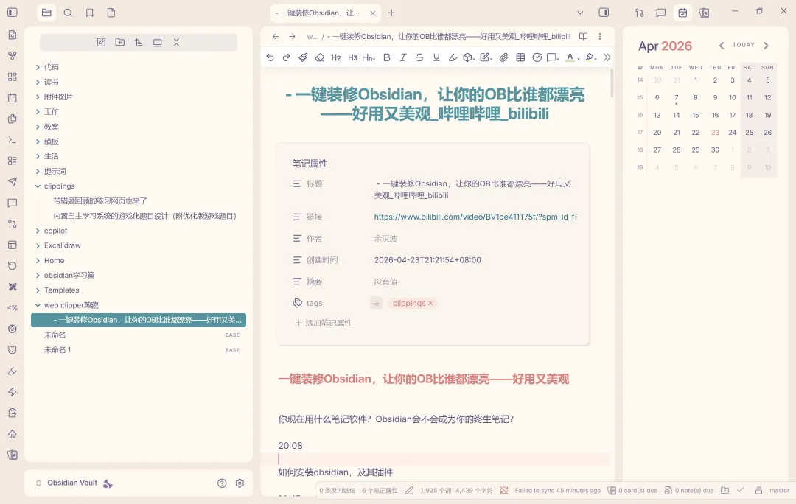Screen dimensions: 796x504
Task: Open the file explorer folder tab
Action: [46, 13]
